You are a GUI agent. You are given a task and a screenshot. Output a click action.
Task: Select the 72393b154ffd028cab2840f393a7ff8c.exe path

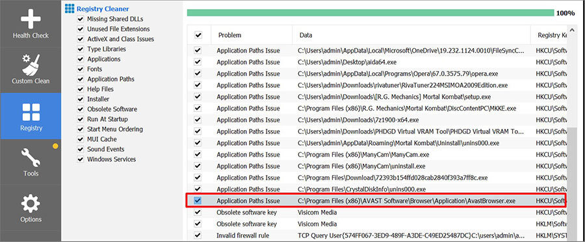tap(393, 178)
